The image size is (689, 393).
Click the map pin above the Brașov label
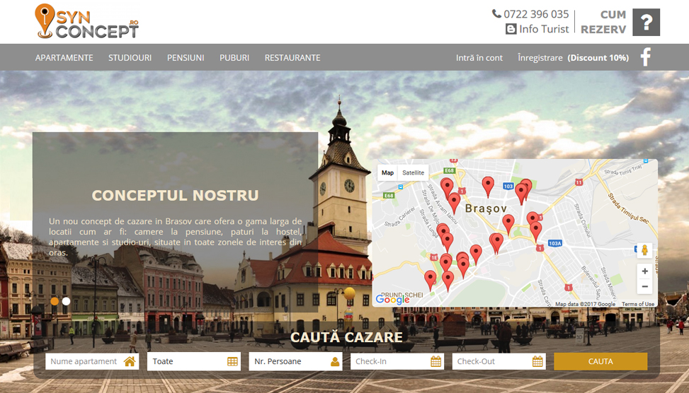488,187
